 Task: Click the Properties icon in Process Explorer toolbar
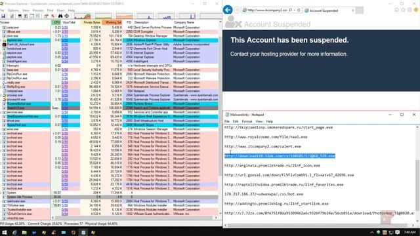pyautogui.click(x=46, y=16)
